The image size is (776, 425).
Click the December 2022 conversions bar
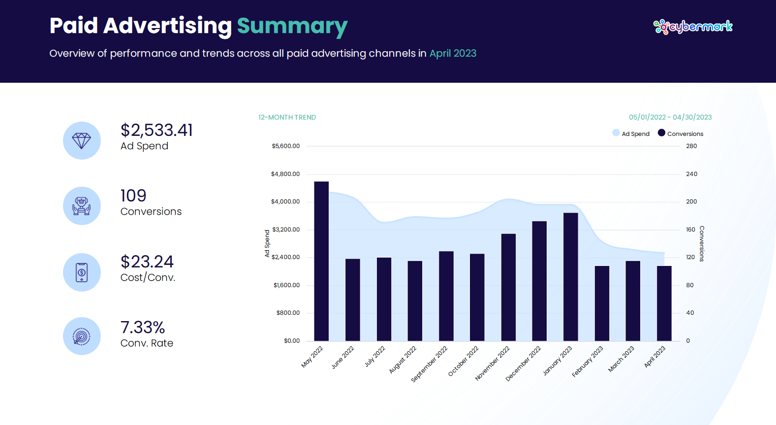pyautogui.click(x=539, y=281)
